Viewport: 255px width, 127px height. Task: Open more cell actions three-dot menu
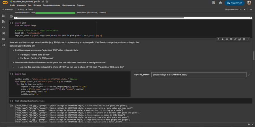(x=248, y=39)
